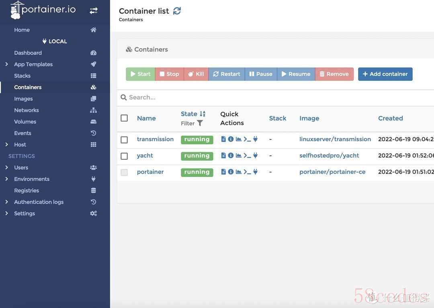Sort containers by State column
The height and width of the screenshot is (308, 434).
(193, 114)
